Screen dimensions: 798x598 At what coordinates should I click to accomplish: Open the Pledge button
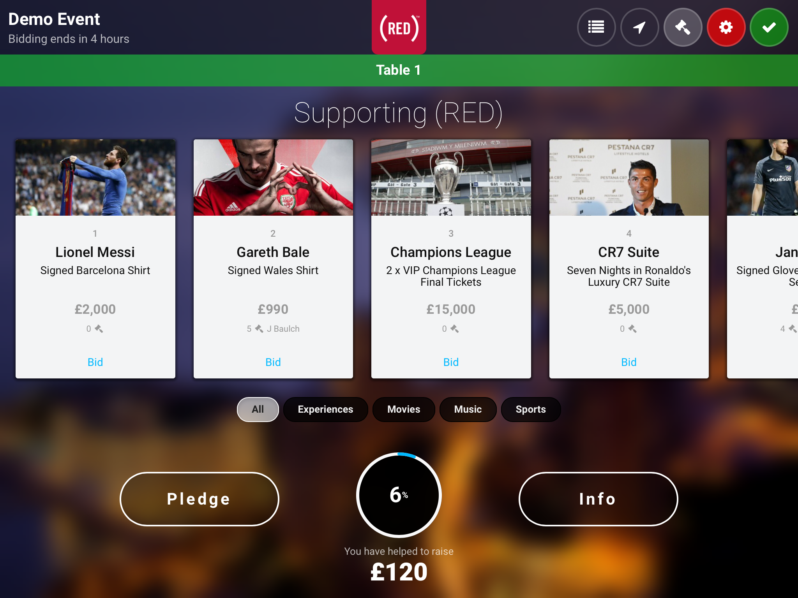[199, 499]
